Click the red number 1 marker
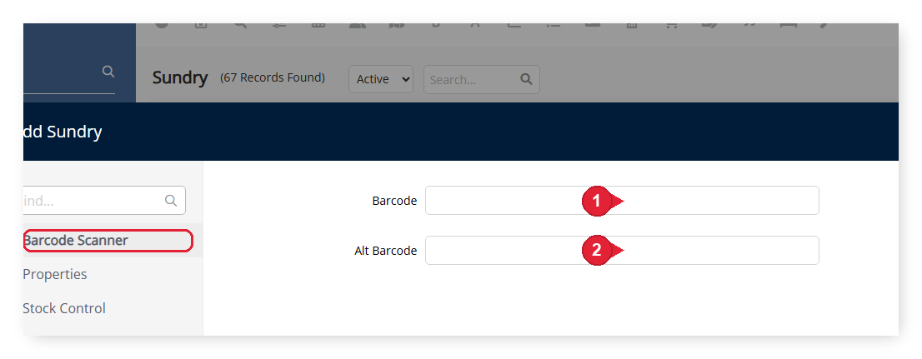This screenshot has height=359, width=922. tap(597, 201)
